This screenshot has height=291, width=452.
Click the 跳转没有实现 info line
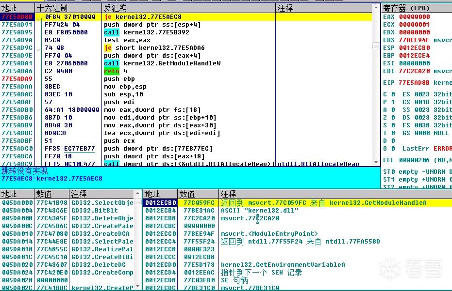click(24, 171)
